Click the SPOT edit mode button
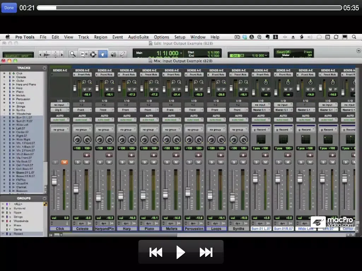The height and width of the screenshot is (271, 362). point(25,56)
